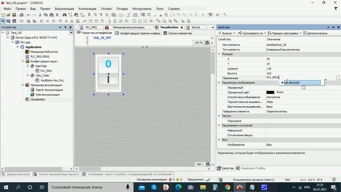
Task: Click the Print toolbar icon
Action: coord(21,15)
